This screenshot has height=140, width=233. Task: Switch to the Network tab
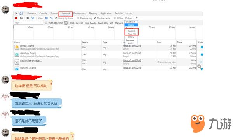[x=66, y=13]
